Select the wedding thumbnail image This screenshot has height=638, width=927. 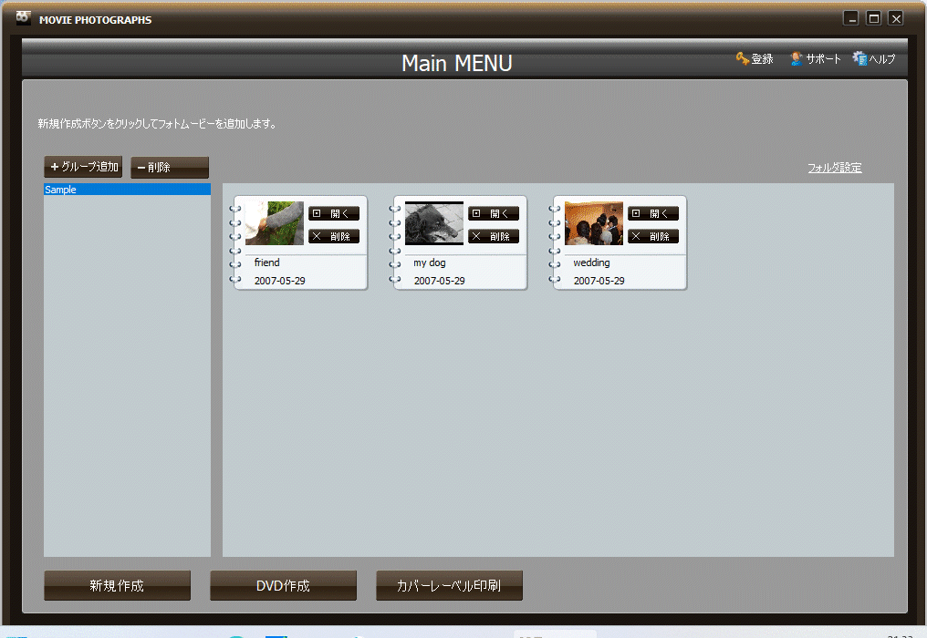[x=594, y=223]
